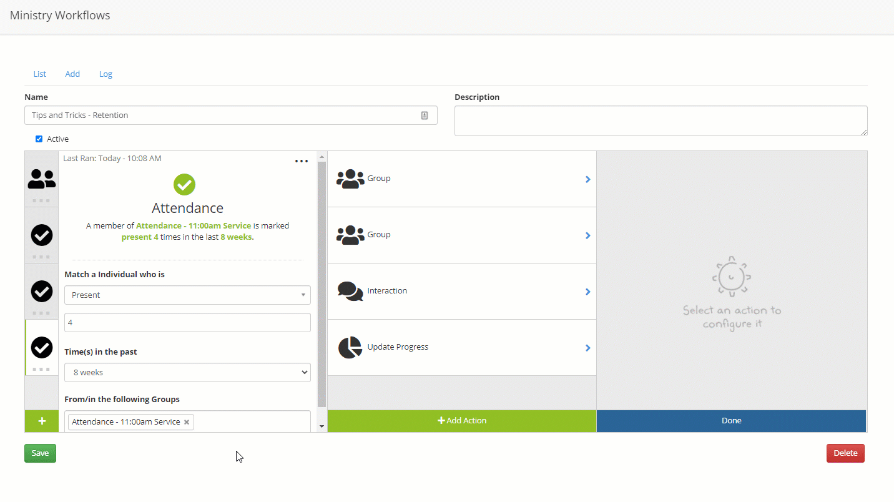894x502 pixels.
Task: Remove Attendance - 11:00am Service group tag
Action: tap(187, 422)
